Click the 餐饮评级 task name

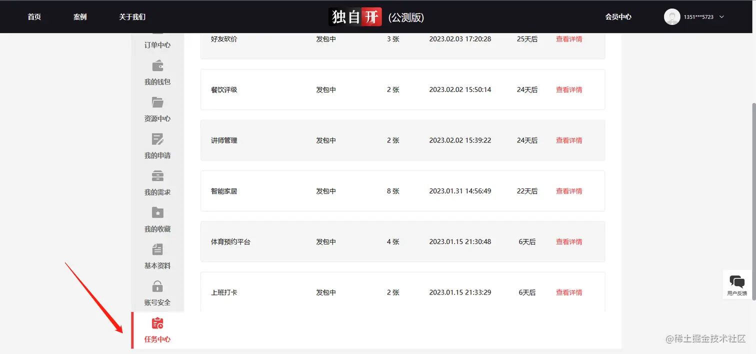click(224, 90)
